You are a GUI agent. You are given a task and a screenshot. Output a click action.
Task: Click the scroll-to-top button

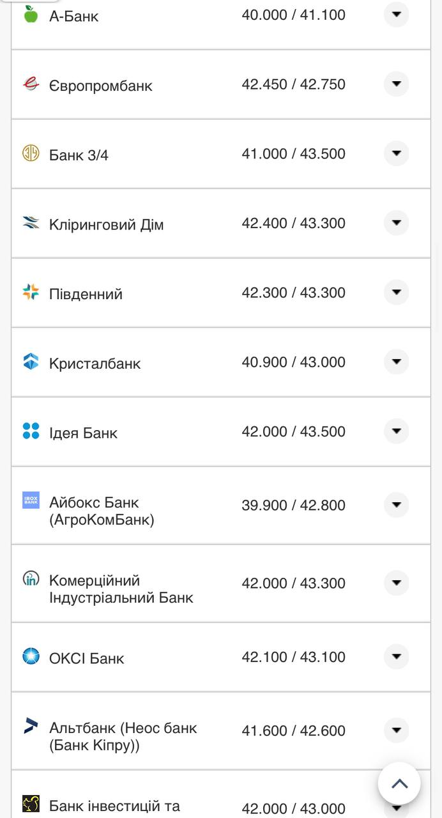pos(399,783)
